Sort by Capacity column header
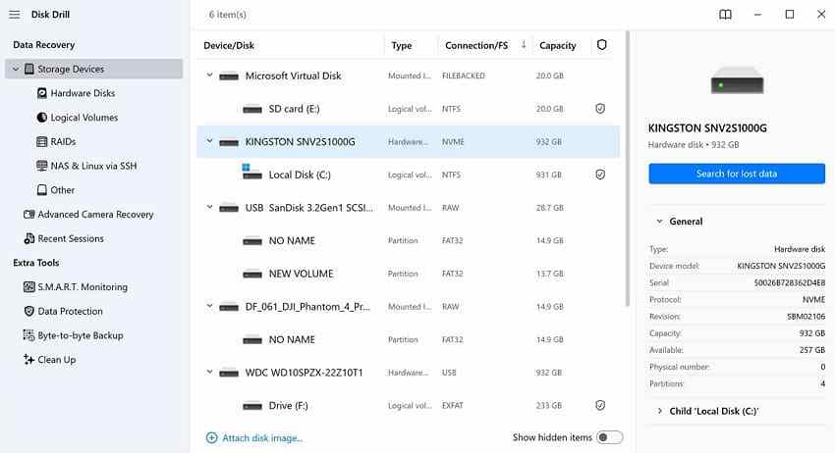 pos(558,46)
